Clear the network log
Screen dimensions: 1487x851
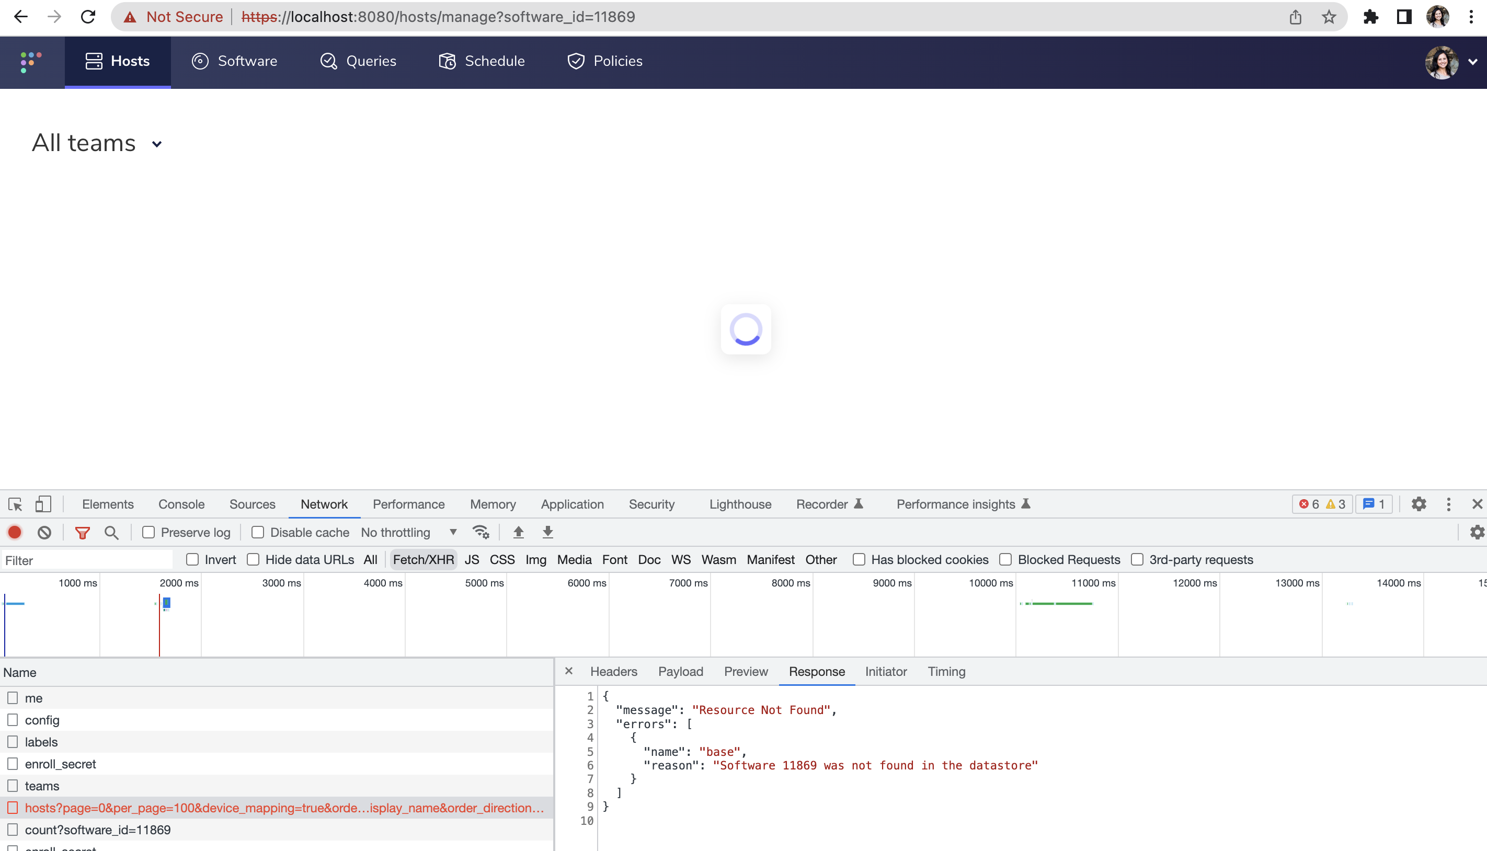pyautogui.click(x=44, y=533)
